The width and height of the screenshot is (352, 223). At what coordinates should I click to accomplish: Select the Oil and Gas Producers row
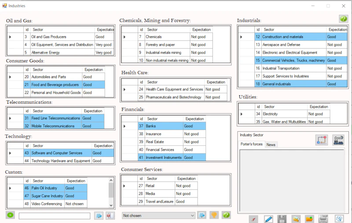pos(61,37)
